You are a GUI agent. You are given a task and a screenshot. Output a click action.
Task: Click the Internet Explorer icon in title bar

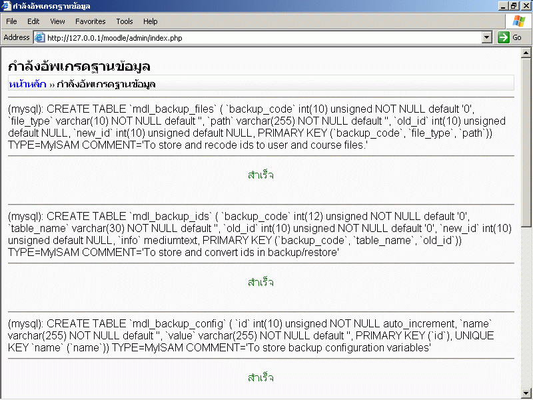pyautogui.click(x=6, y=6)
